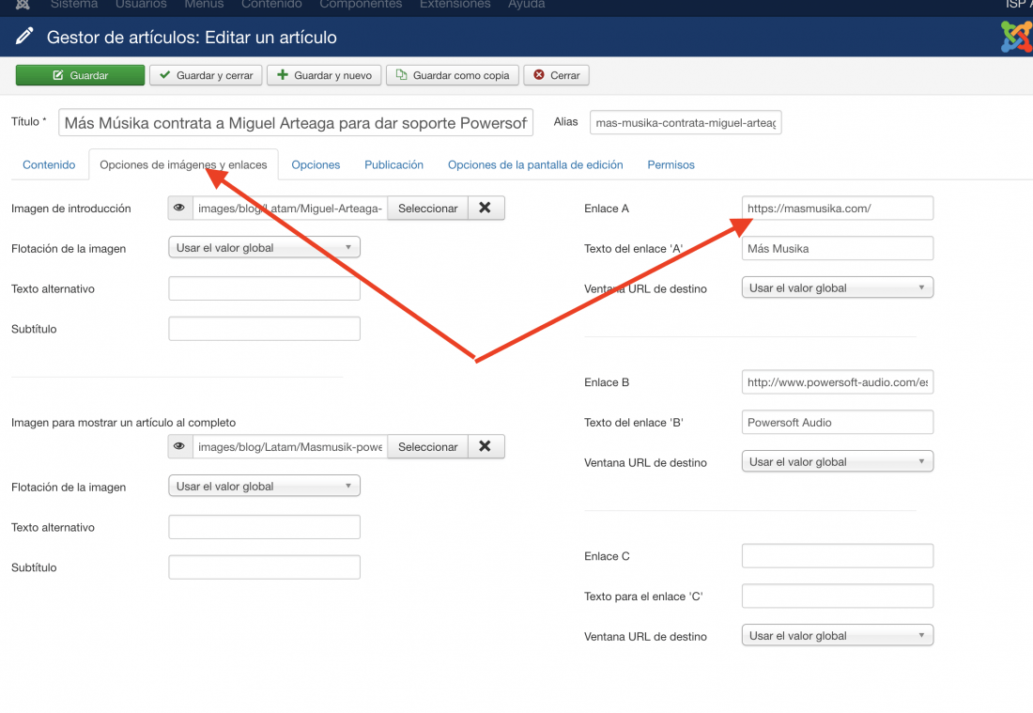Image resolution: width=1033 pixels, height=713 pixels.
Task: Open the Contenido menu in the top bar
Action: (271, 4)
